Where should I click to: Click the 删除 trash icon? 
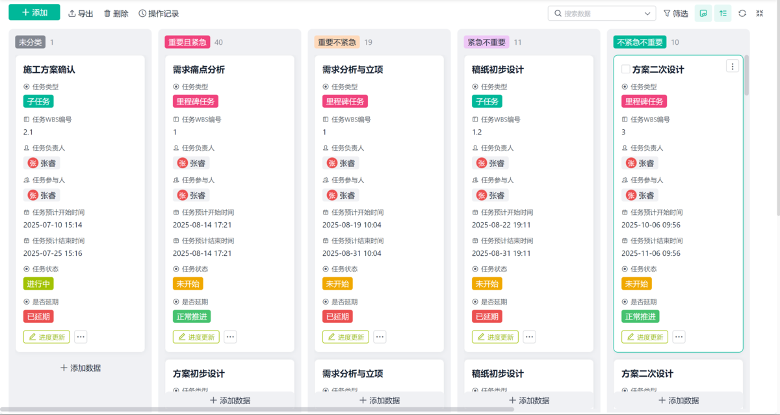[x=106, y=12]
